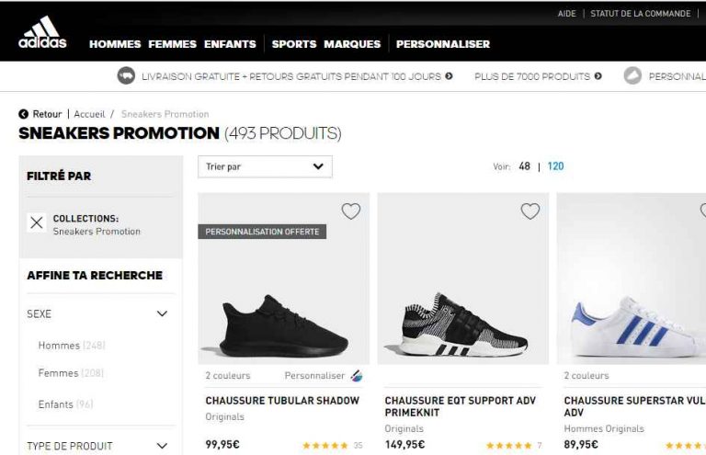
Task: Click the adidas logo
Action: pos(42,32)
